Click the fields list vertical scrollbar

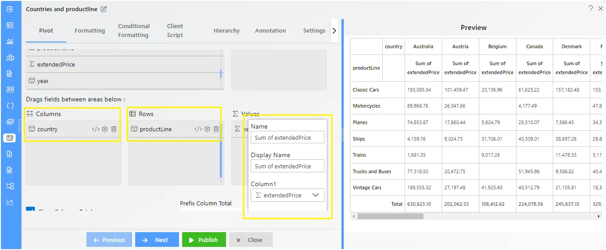click(221, 74)
